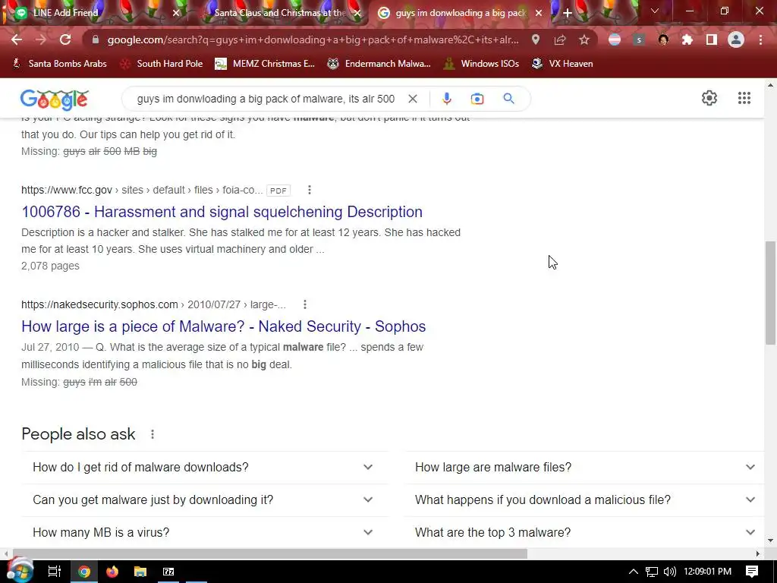Submit search with the magnifying glass
Screen dimensions: 777x583
click(x=508, y=99)
